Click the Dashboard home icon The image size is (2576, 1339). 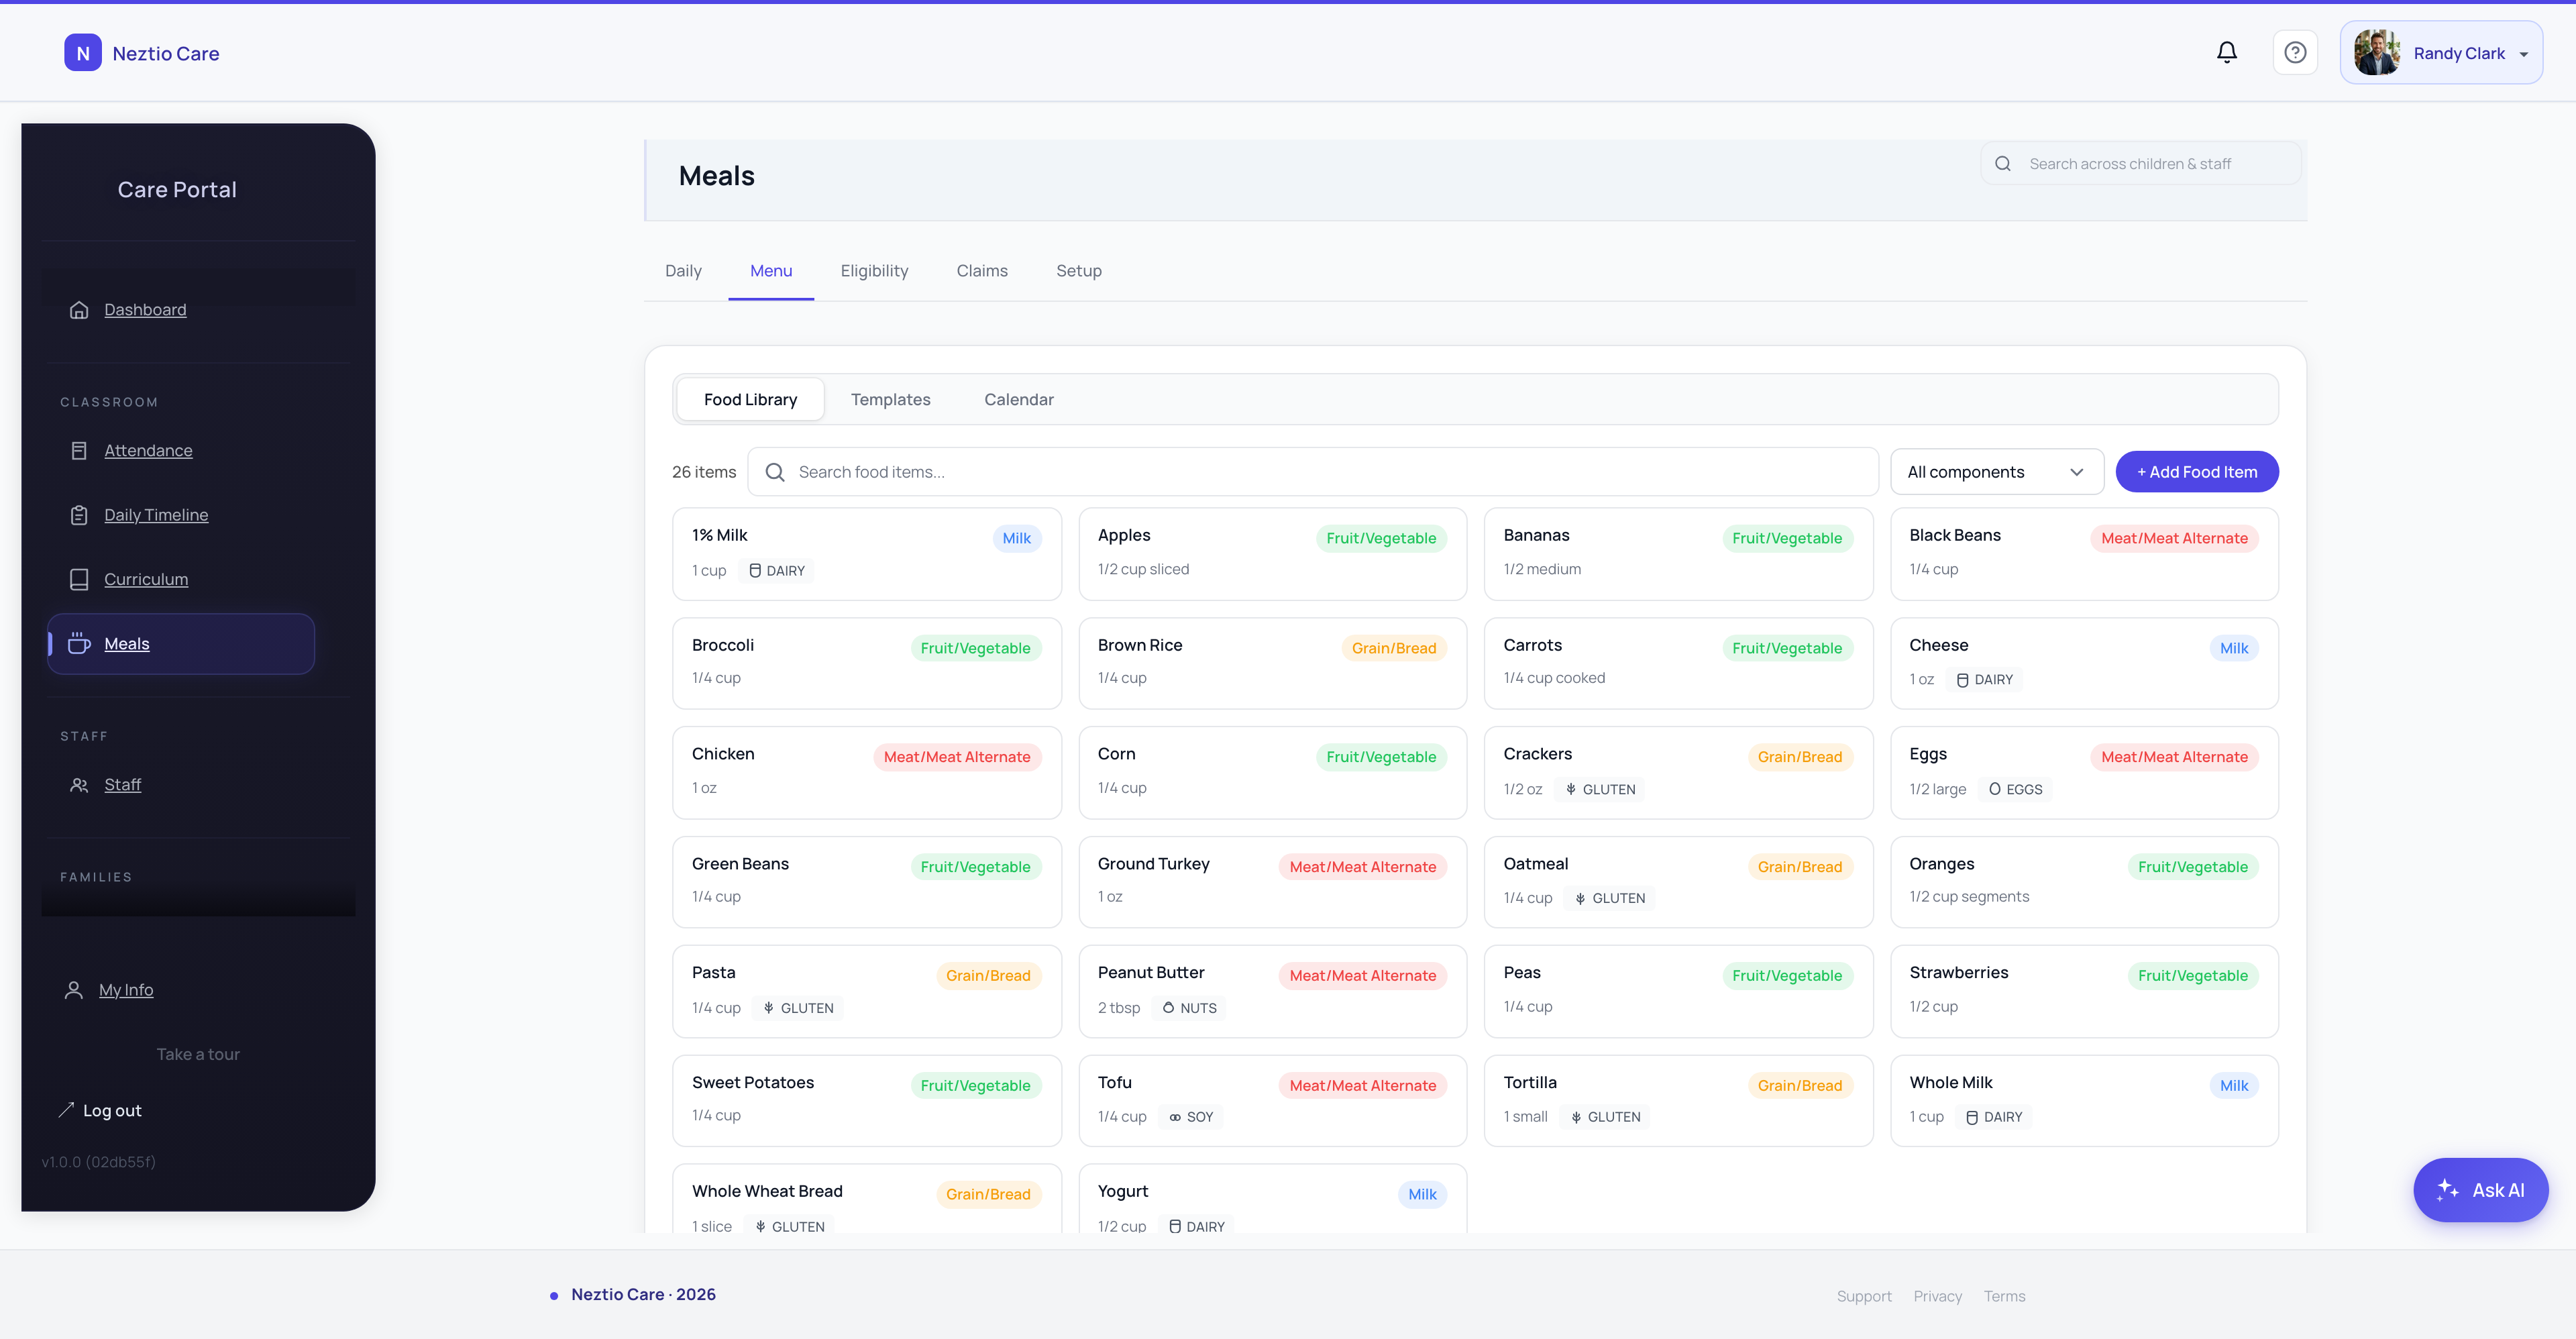pos(79,310)
